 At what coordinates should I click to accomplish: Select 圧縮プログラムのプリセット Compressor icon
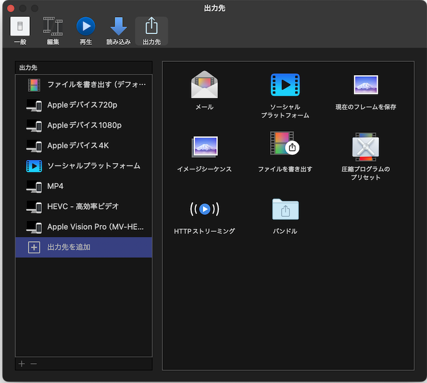pyautogui.click(x=366, y=147)
